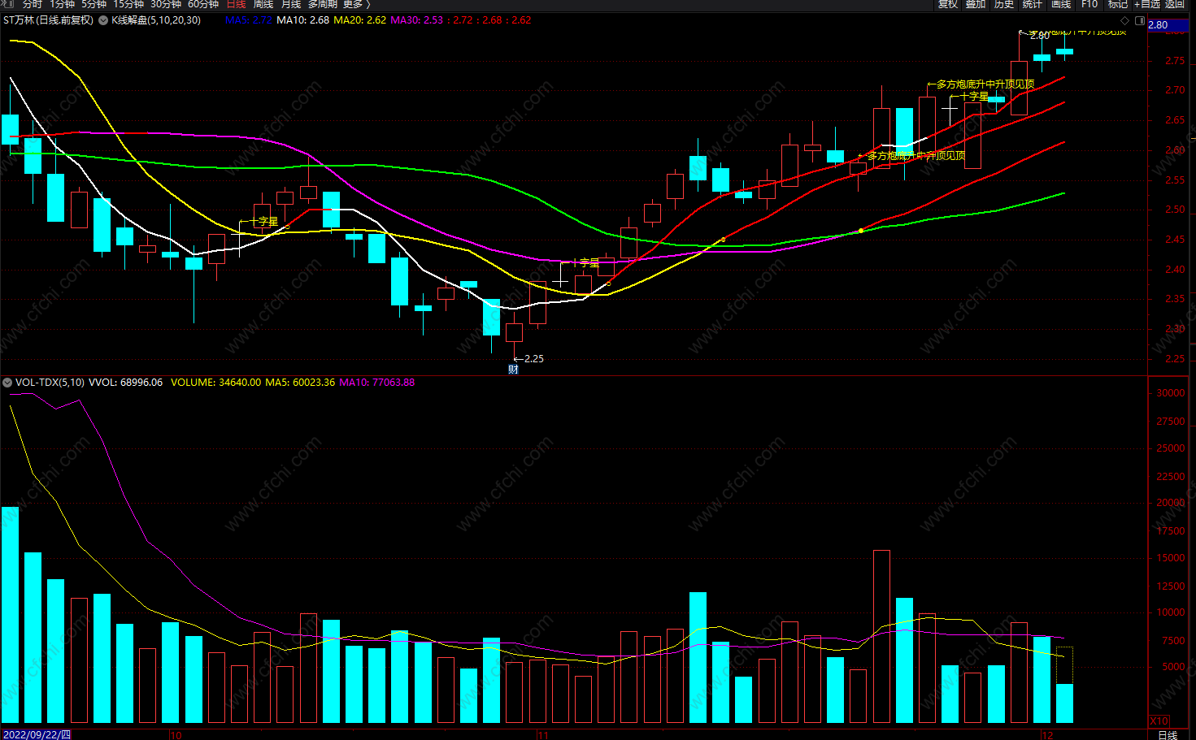Select the 日线 daily chart tab
This screenshot has width=1196, height=740.
(x=236, y=4)
